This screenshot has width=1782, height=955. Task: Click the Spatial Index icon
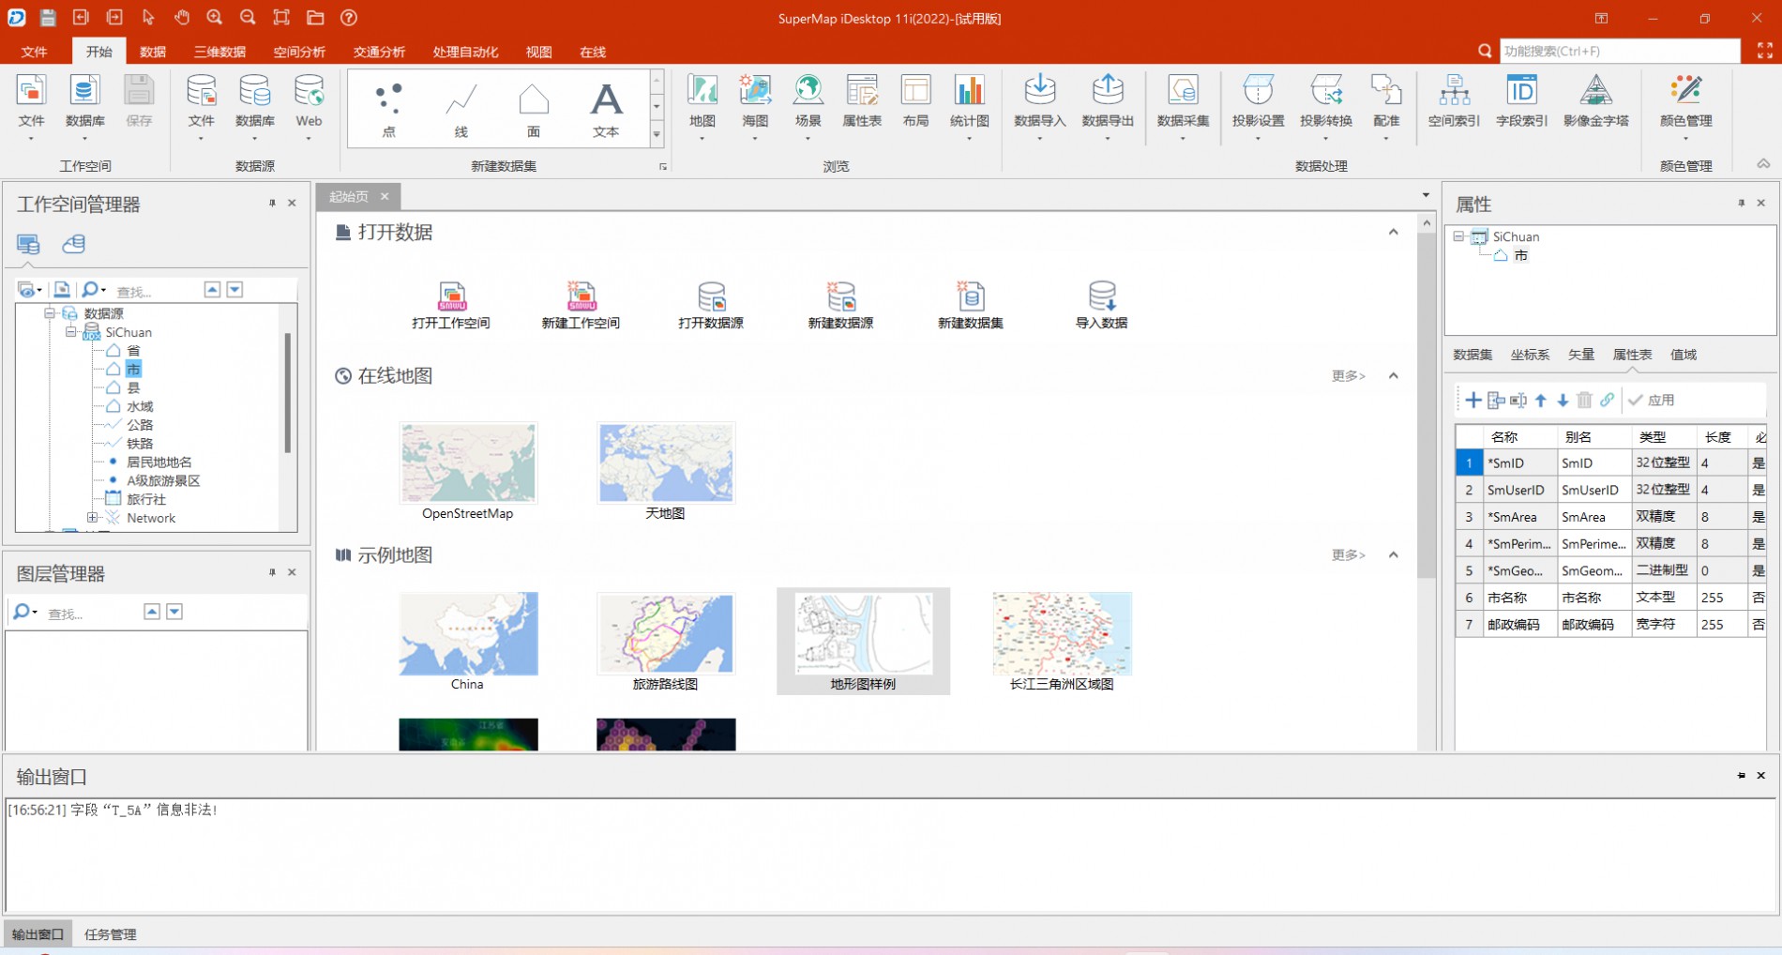pos(1454,90)
